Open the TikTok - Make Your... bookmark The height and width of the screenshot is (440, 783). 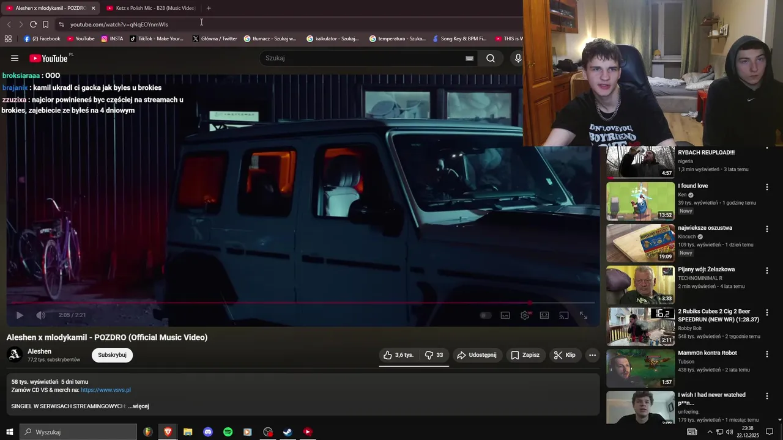coord(157,38)
